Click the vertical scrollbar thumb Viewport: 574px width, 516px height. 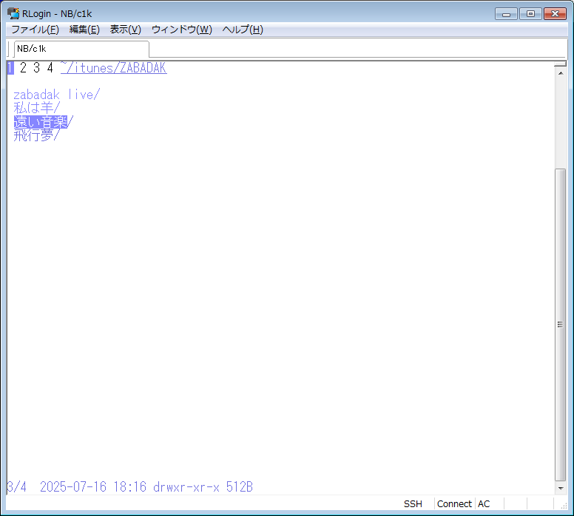[561, 325]
